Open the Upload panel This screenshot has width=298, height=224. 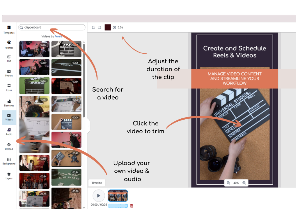9,146
